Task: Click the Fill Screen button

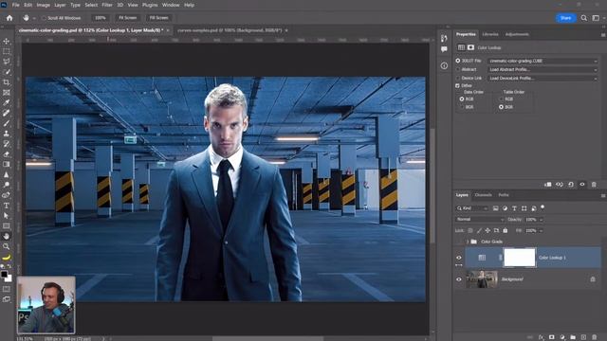Action: (158, 18)
